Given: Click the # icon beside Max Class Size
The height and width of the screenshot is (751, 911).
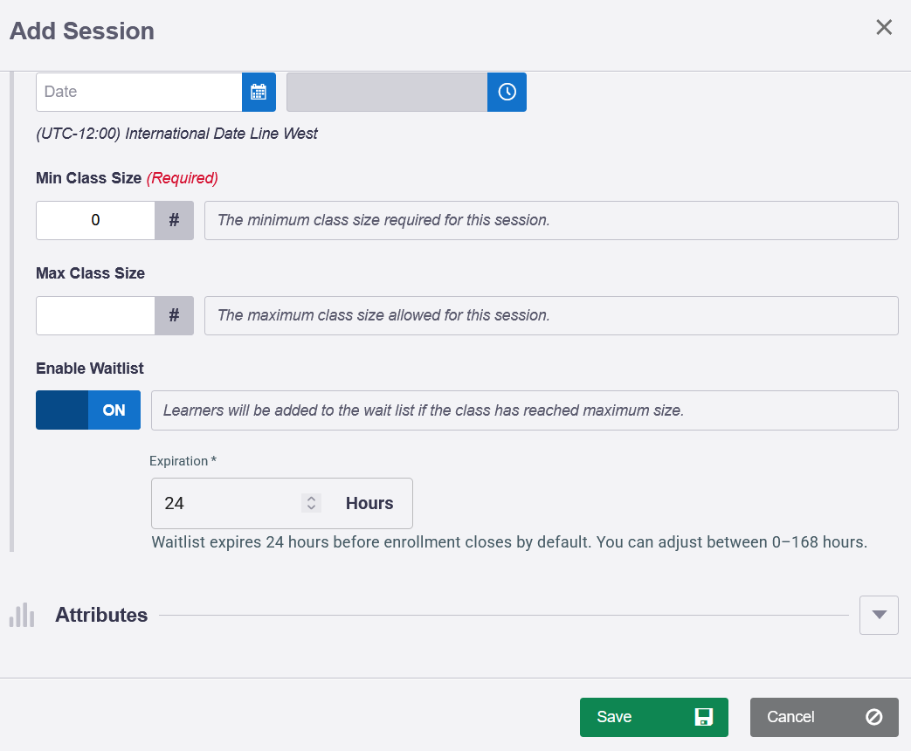Looking at the screenshot, I should pyautogui.click(x=175, y=315).
